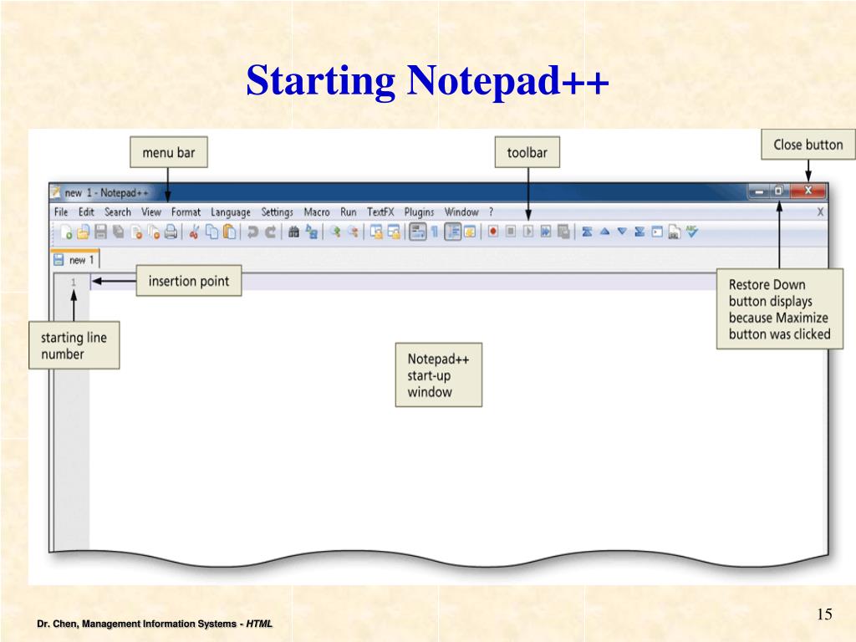856x642 pixels.
Task: Toggle the Indent Guide toolbar button
Action: 452,232
